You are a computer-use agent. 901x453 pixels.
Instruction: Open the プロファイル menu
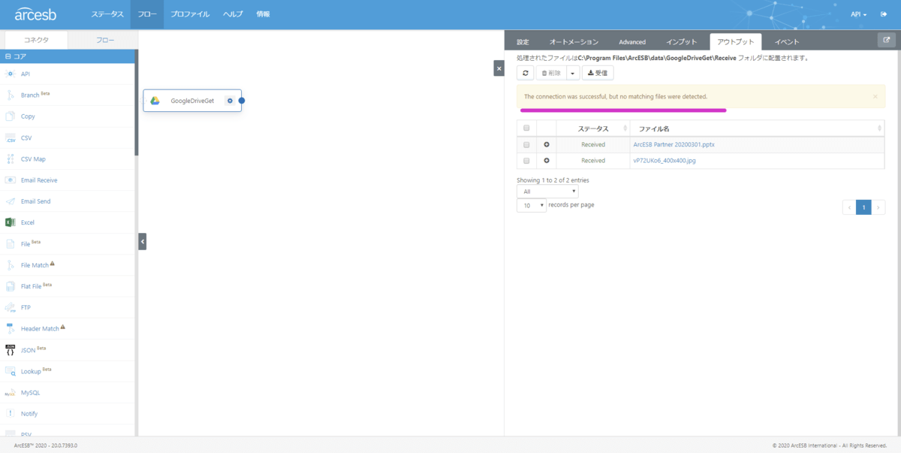coord(190,14)
